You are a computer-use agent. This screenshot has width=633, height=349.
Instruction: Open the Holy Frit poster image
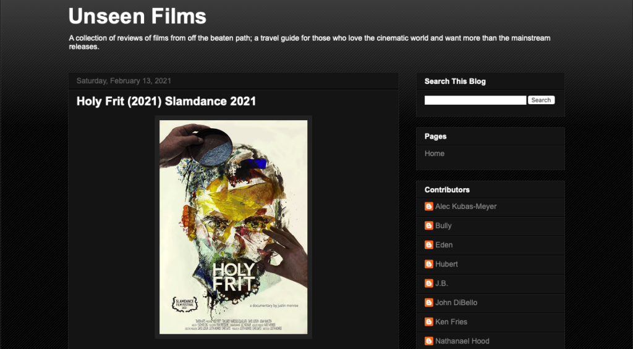[233, 227]
